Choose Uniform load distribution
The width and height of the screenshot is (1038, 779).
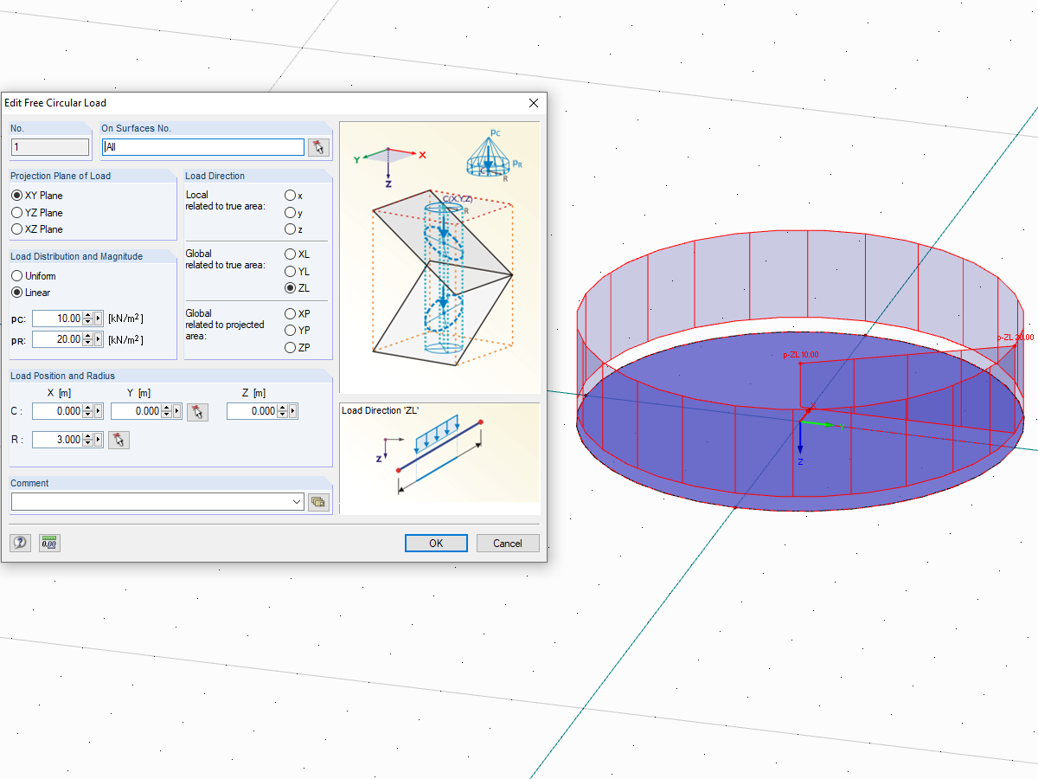(34, 276)
